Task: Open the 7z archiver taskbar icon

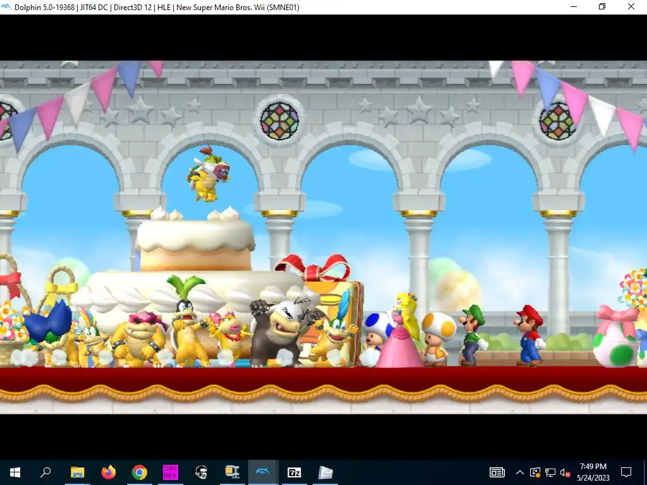Action: tap(294, 472)
